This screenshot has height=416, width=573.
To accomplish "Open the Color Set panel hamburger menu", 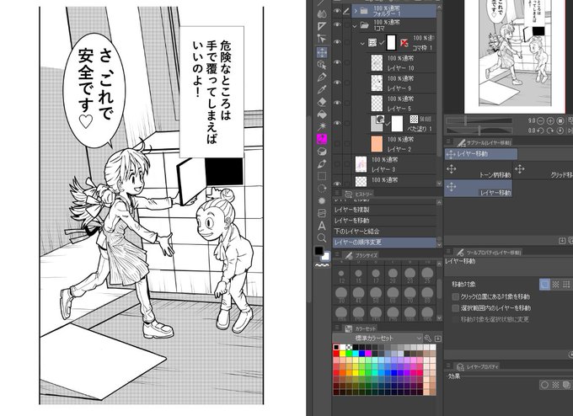I will click(x=337, y=328).
